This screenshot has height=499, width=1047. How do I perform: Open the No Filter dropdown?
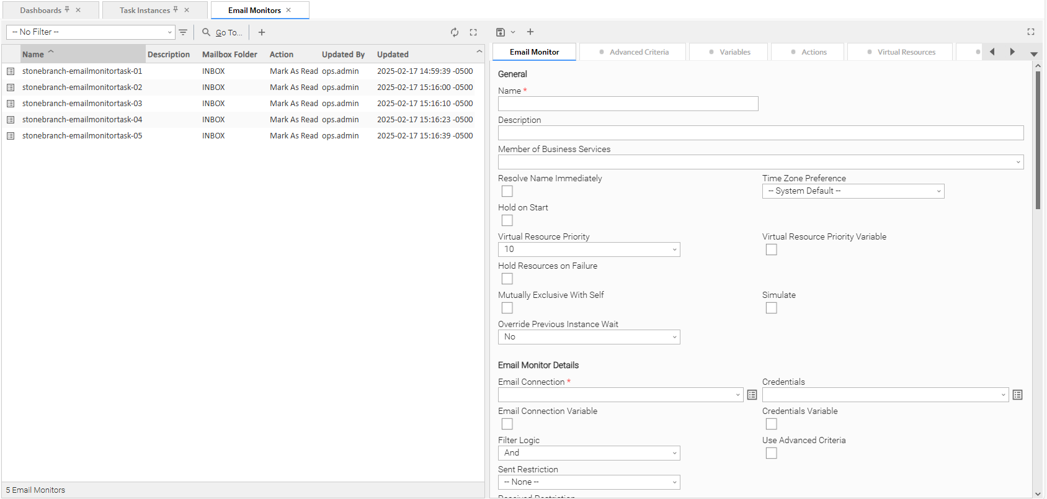pyautogui.click(x=91, y=32)
